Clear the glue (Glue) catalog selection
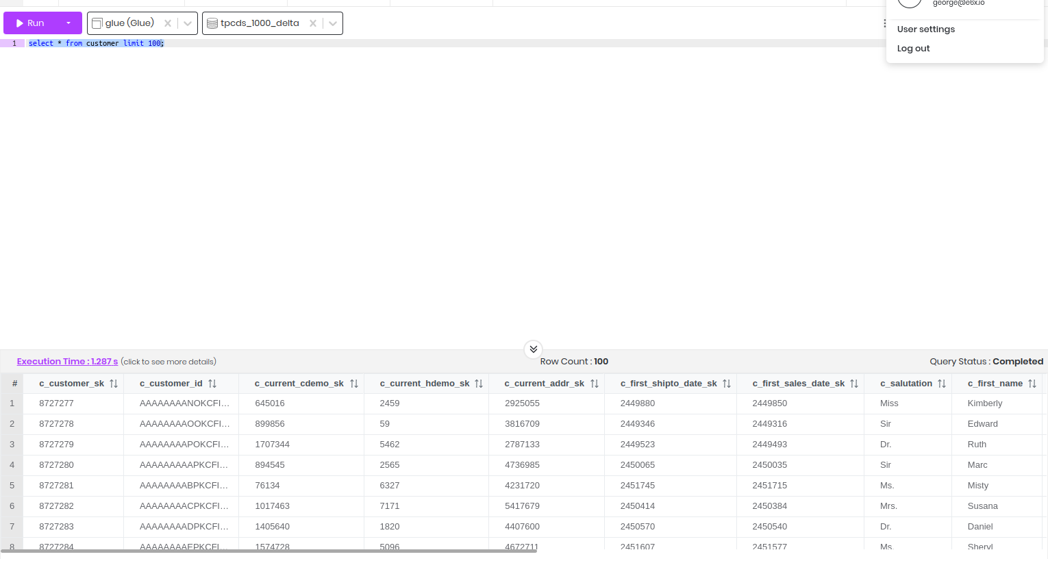Viewport: 1048px width, 561px height. (168, 23)
